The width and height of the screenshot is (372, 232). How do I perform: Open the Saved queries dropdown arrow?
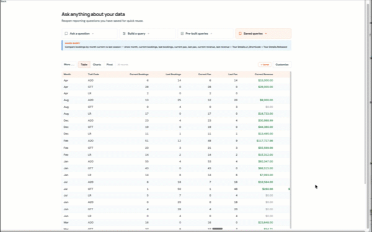[x=266, y=33]
